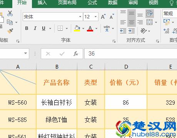Click in the formula bar showing 36
The height and width of the screenshot is (138, 177).
130,54
